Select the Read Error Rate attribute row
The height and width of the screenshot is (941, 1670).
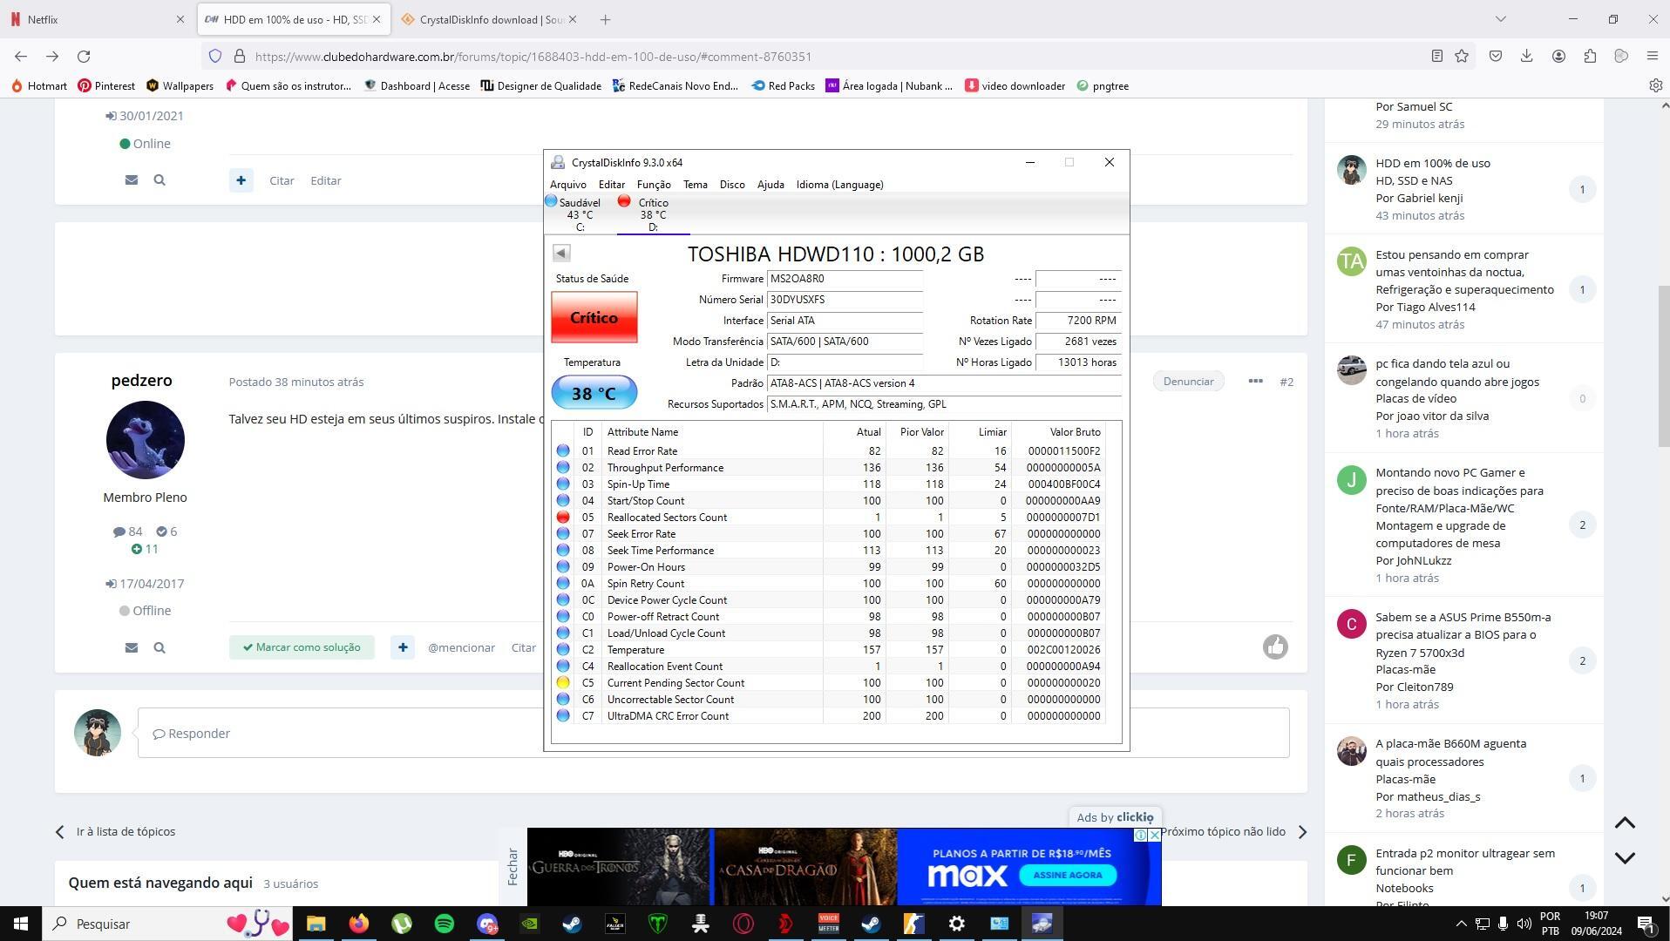pyautogui.click(x=830, y=451)
